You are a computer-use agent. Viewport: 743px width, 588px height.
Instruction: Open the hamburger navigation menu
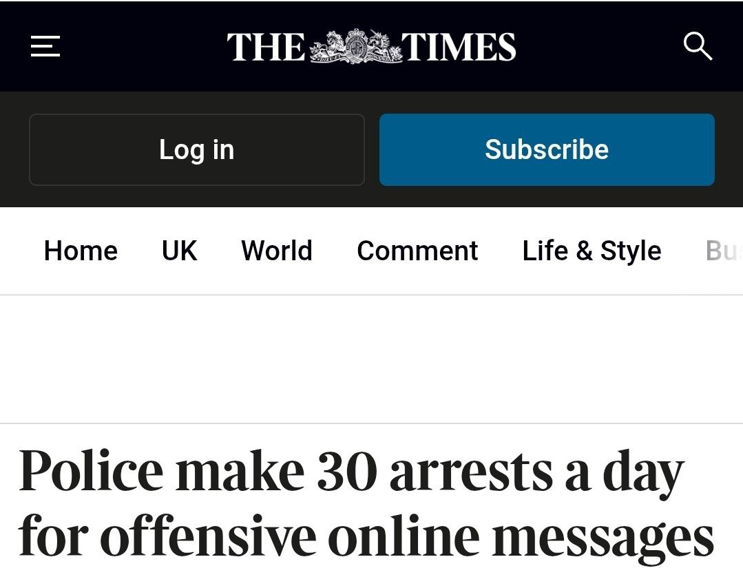pyautogui.click(x=45, y=46)
